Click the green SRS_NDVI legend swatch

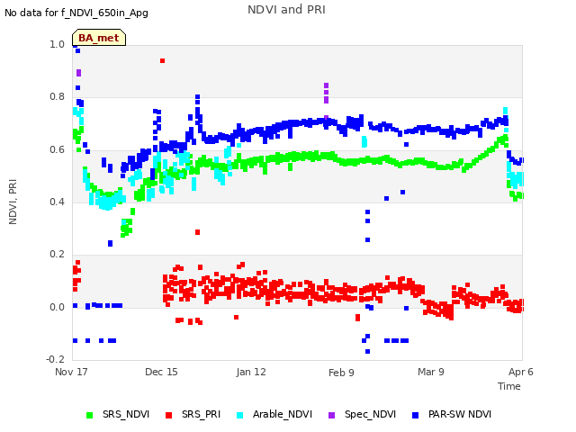[89, 415]
